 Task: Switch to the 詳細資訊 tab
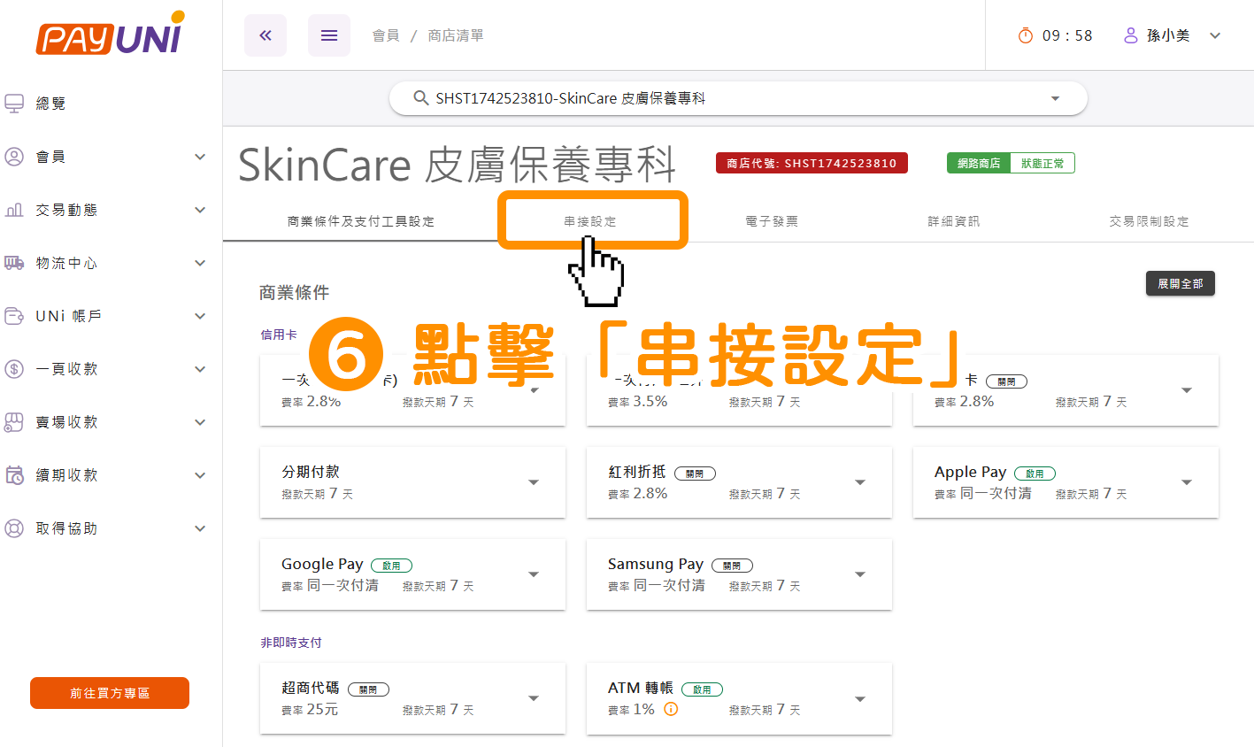point(954,221)
